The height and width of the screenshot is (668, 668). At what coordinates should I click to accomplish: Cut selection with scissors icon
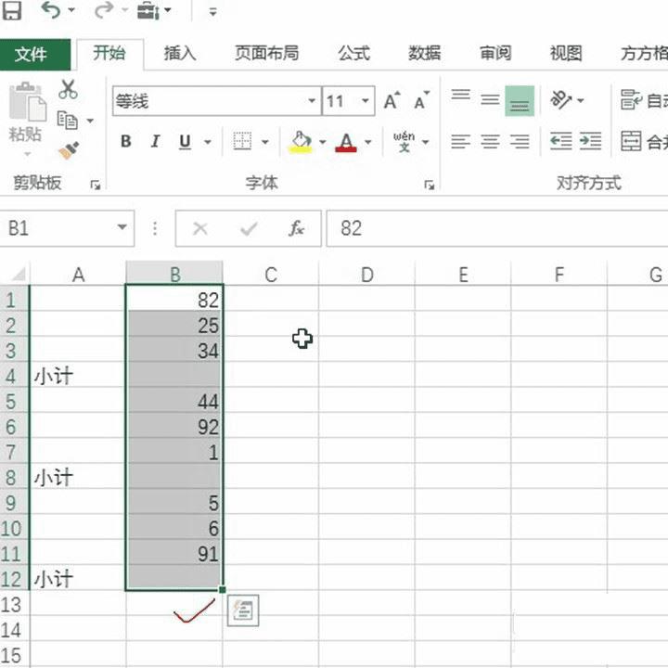pos(68,89)
